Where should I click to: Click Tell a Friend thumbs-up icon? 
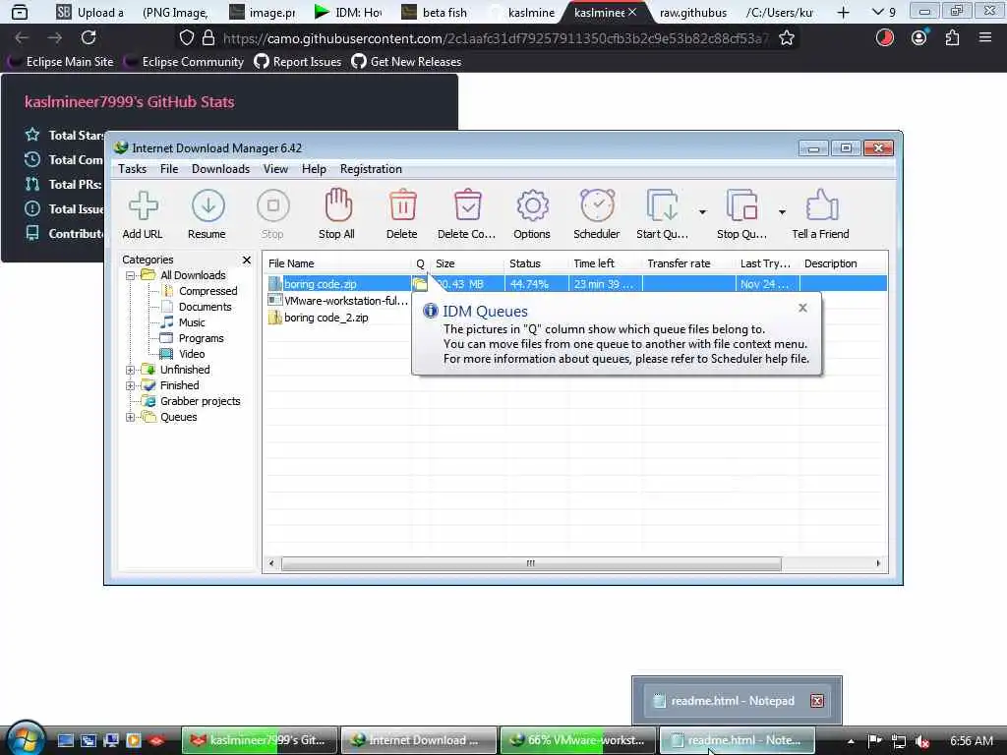point(821,214)
